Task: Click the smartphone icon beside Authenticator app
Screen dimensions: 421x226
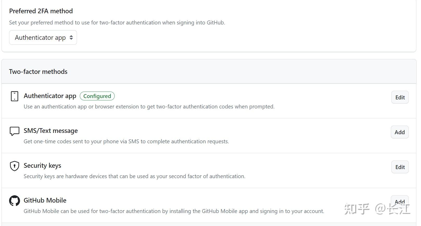Action: tap(14, 96)
